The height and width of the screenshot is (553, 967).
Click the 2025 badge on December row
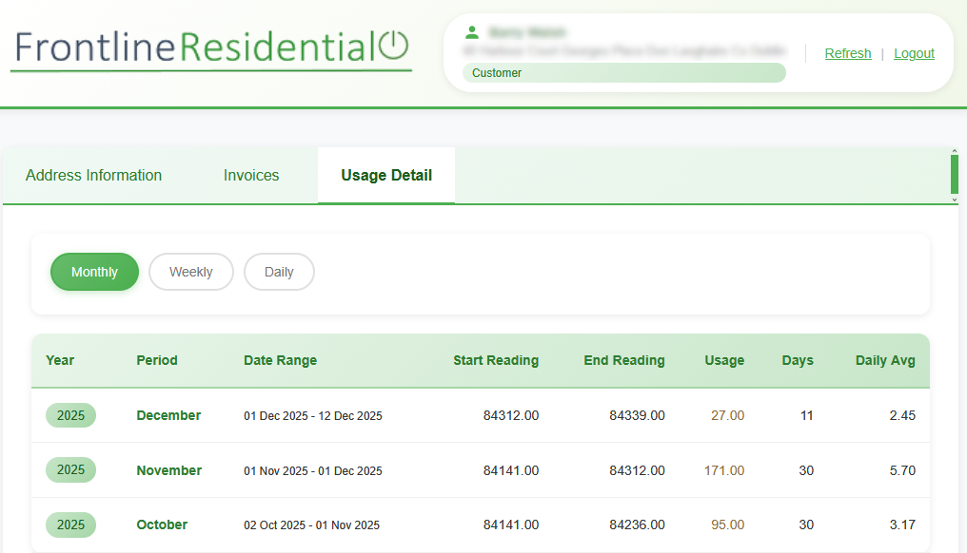[x=70, y=415]
